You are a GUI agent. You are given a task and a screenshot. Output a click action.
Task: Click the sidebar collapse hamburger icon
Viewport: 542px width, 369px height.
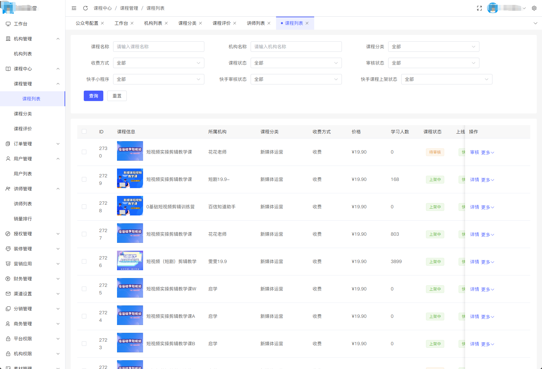pos(74,8)
